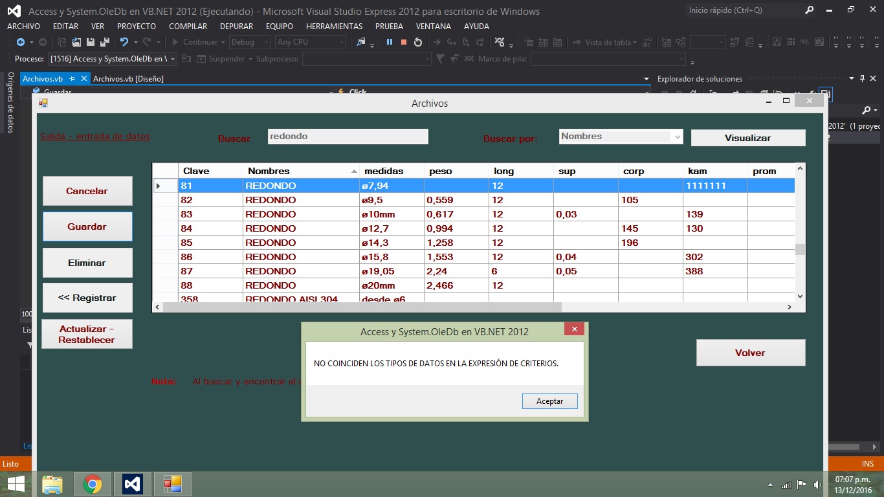
Task: Click the Salida - entrada de datos link
Action: click(x=95, y=137)
